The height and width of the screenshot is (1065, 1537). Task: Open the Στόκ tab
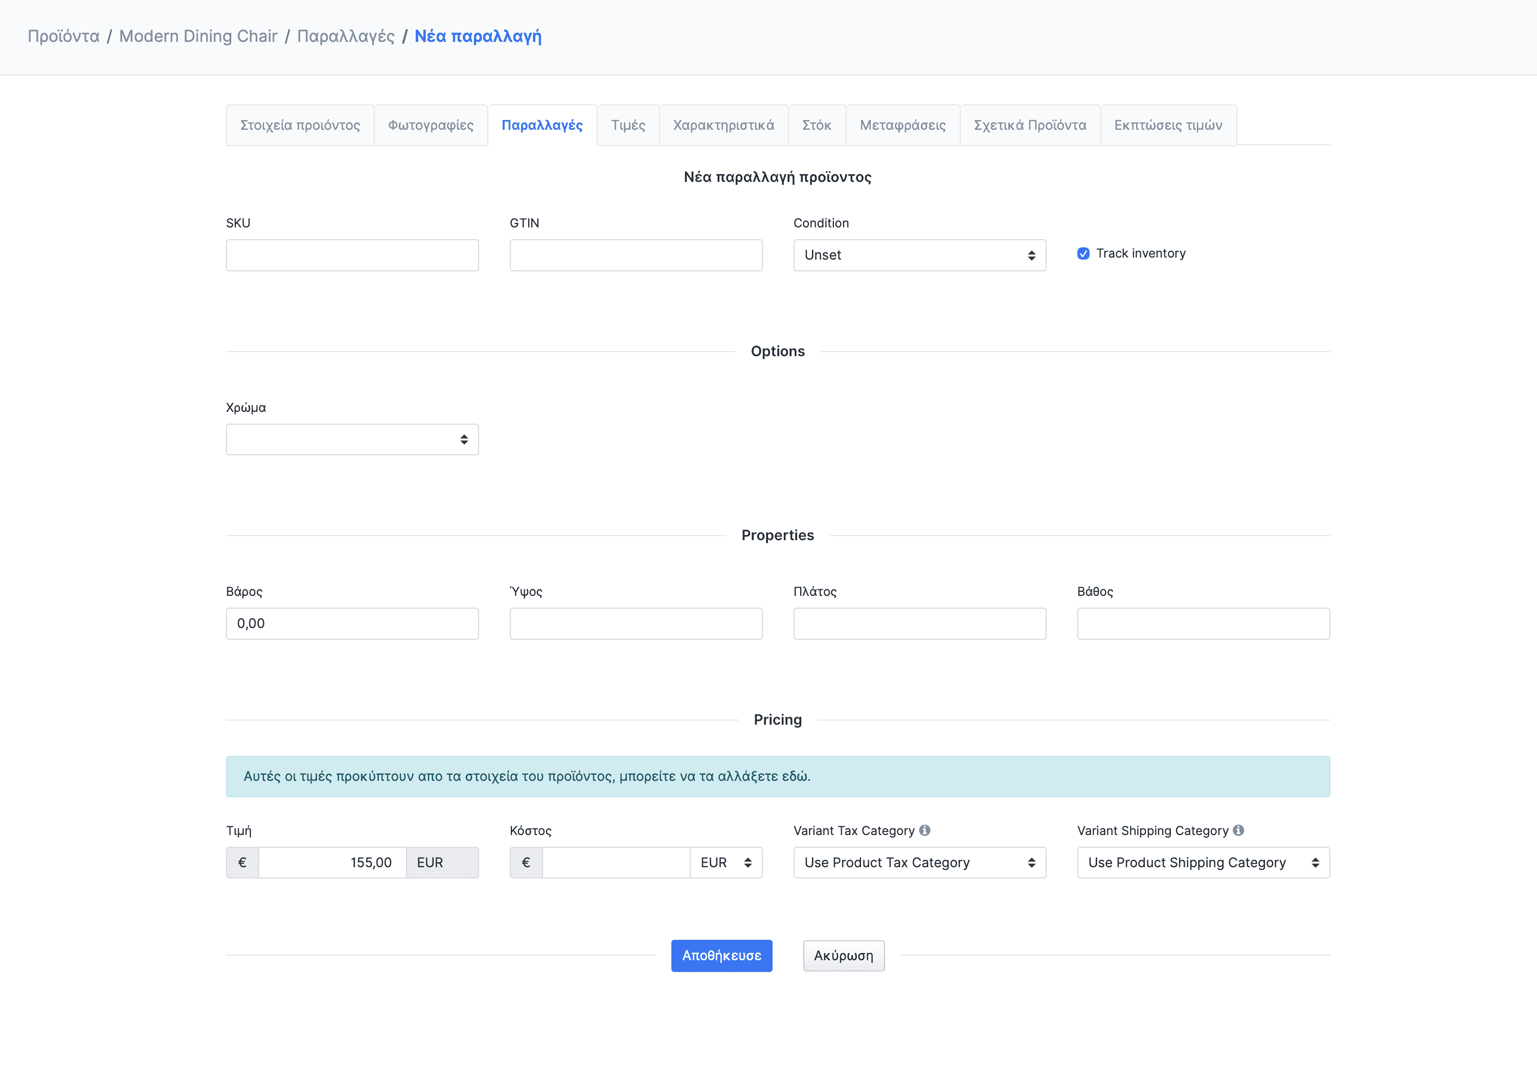[816, 125]
